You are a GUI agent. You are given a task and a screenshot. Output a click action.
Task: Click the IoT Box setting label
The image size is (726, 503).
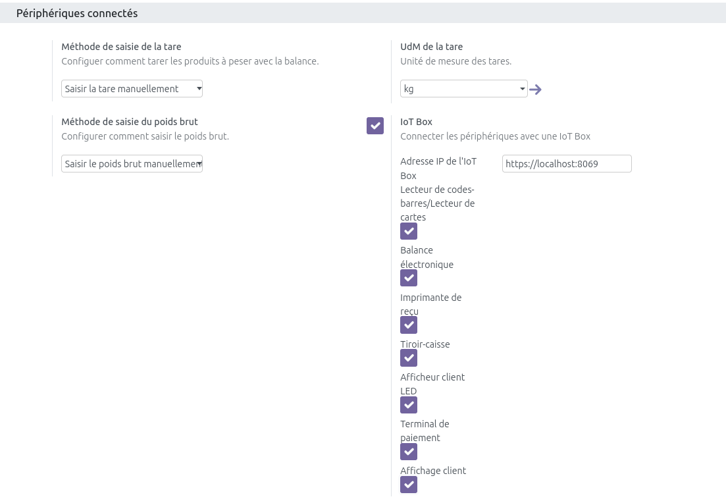point(416,122)
